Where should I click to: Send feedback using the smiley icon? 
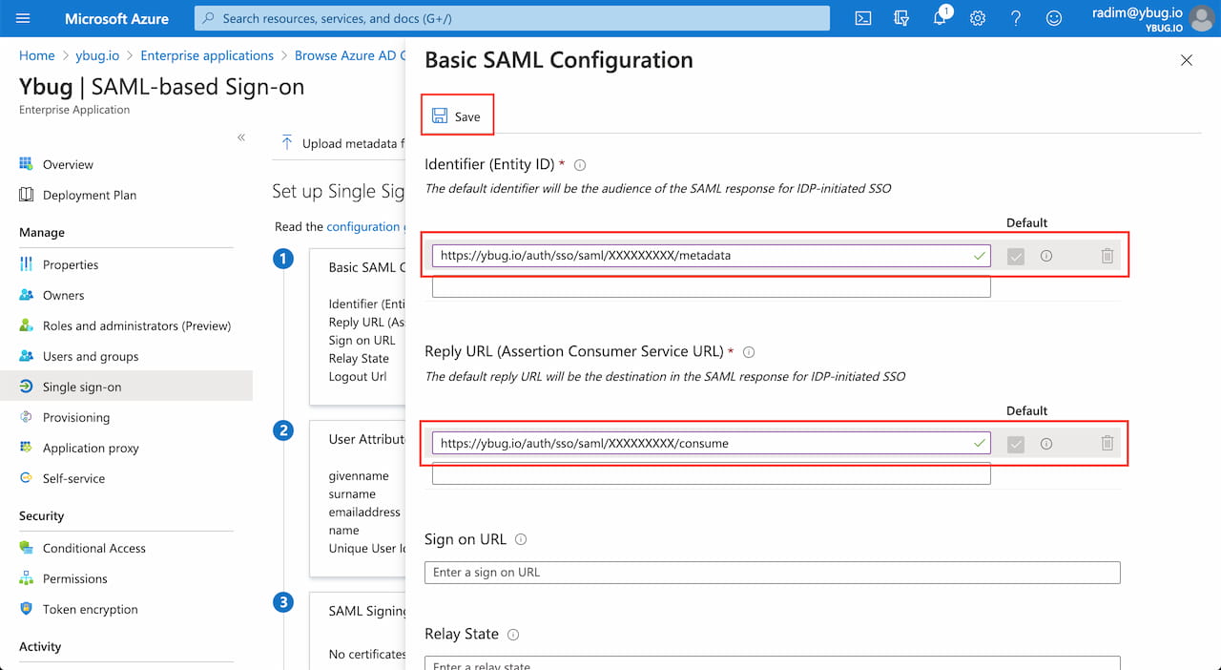[x=1053, y=18]
